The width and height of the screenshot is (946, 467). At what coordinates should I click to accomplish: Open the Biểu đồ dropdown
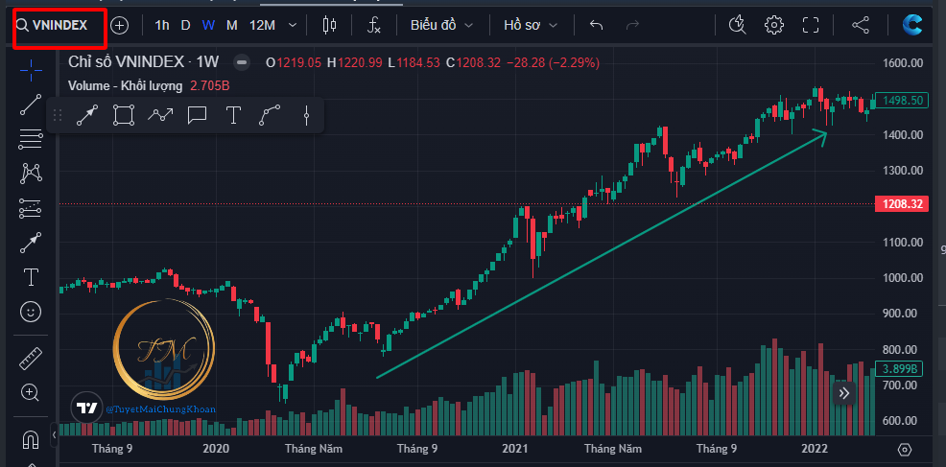click(441, 25)
